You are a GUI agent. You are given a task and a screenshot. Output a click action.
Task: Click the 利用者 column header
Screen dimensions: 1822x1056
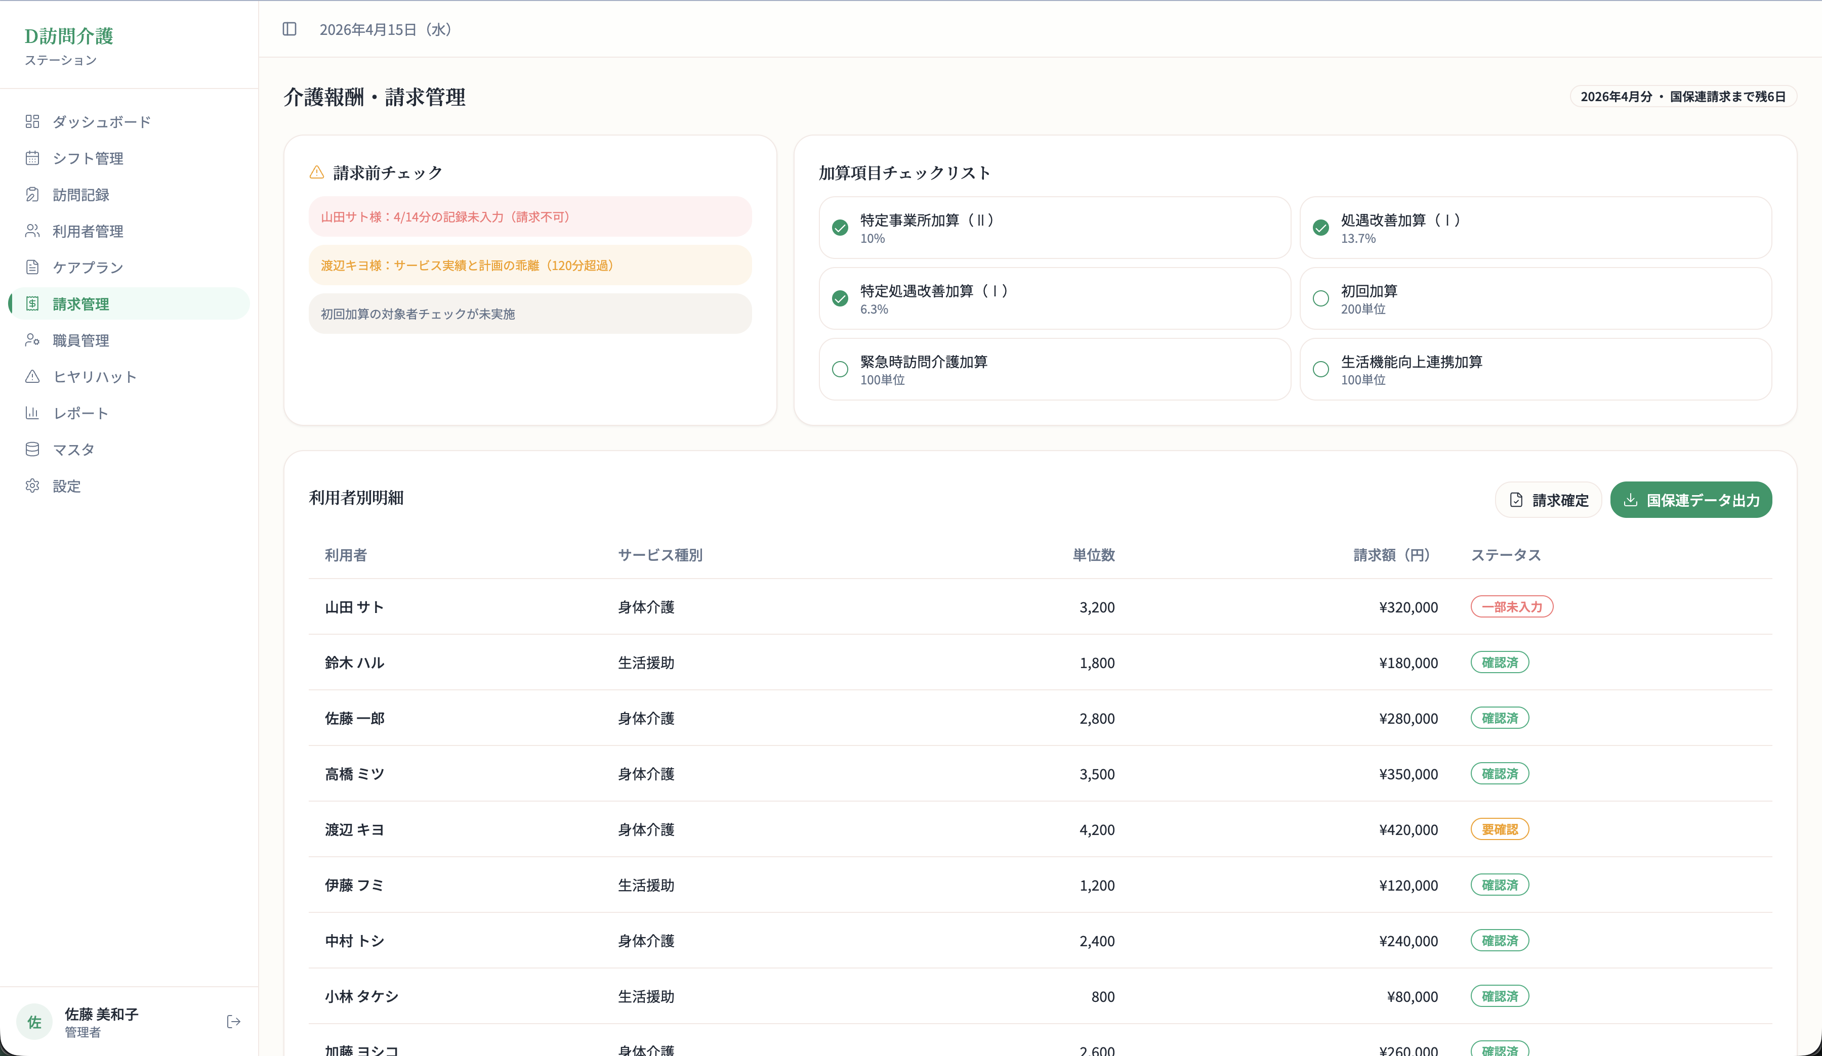(x=346, y=555)
